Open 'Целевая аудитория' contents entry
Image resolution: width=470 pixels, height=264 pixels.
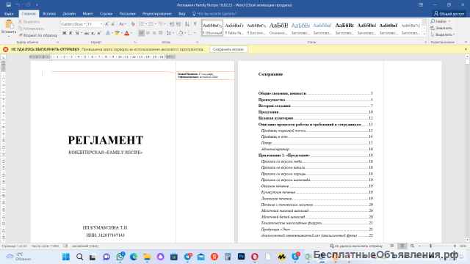click(x=315, y=118)
